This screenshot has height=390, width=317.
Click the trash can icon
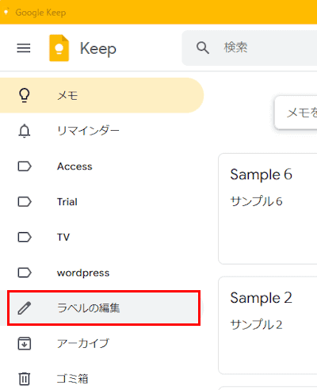click(25, 379)
